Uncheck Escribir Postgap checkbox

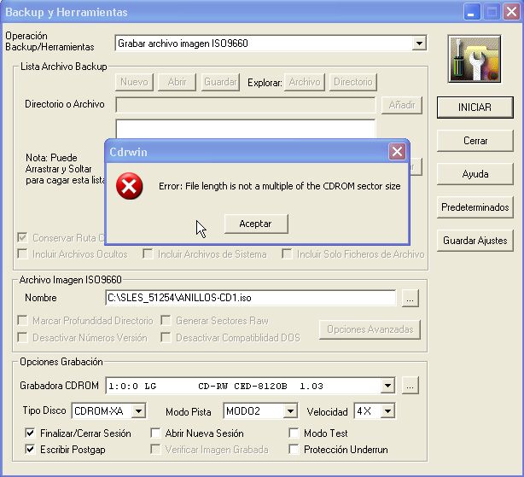point(30,450)
